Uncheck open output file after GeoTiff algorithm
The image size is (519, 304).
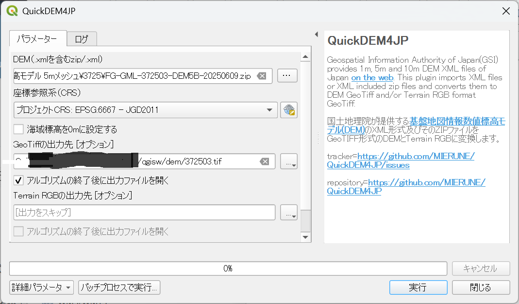pyautogui.click(x=18, y=180)
